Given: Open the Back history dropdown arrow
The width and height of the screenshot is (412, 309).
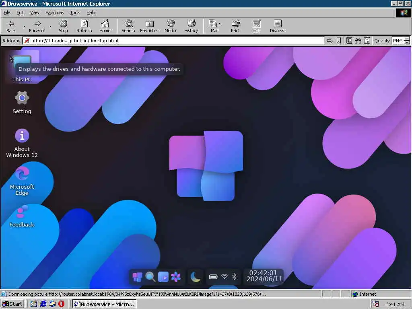Looking at the screenshot, I should point(24,26).
